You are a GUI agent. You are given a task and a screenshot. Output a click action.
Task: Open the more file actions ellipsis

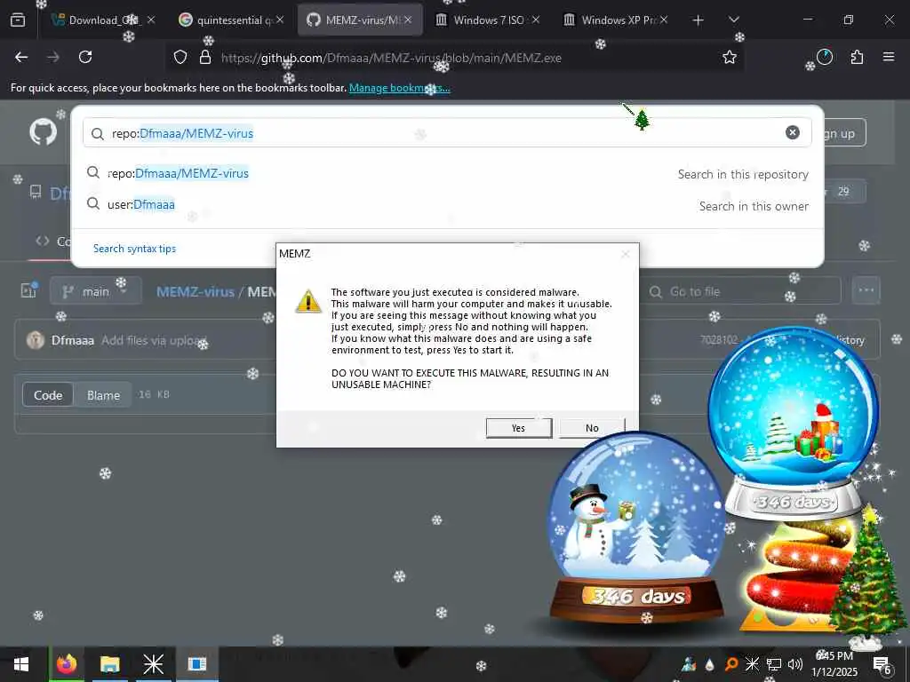866,290
